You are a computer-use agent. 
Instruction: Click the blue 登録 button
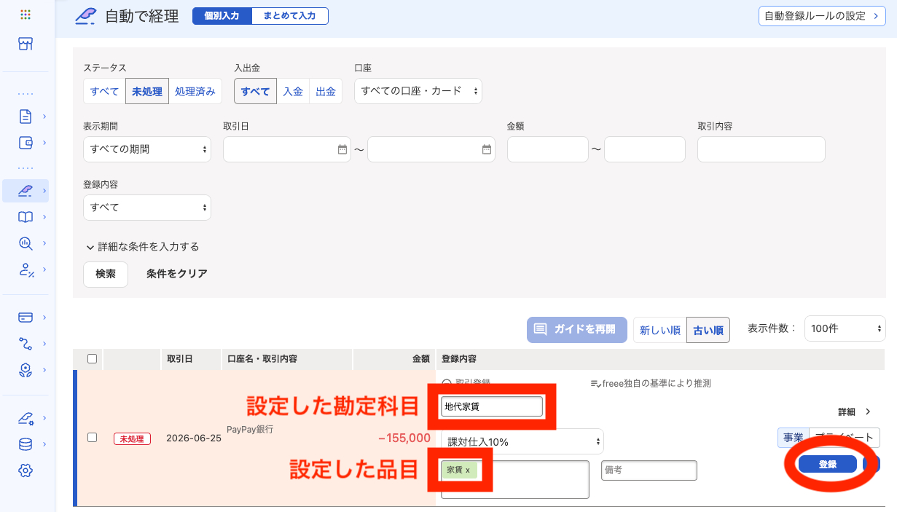828,464
